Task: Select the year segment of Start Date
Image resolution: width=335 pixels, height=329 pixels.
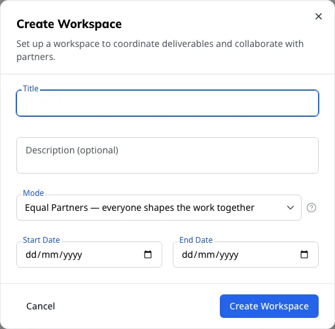Action: (x=73, y=255)
